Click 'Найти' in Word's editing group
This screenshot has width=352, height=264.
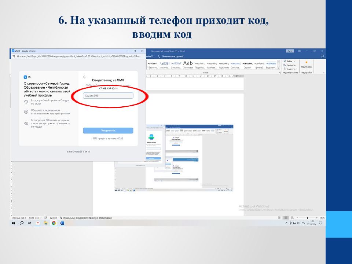(x=288, y=61)
